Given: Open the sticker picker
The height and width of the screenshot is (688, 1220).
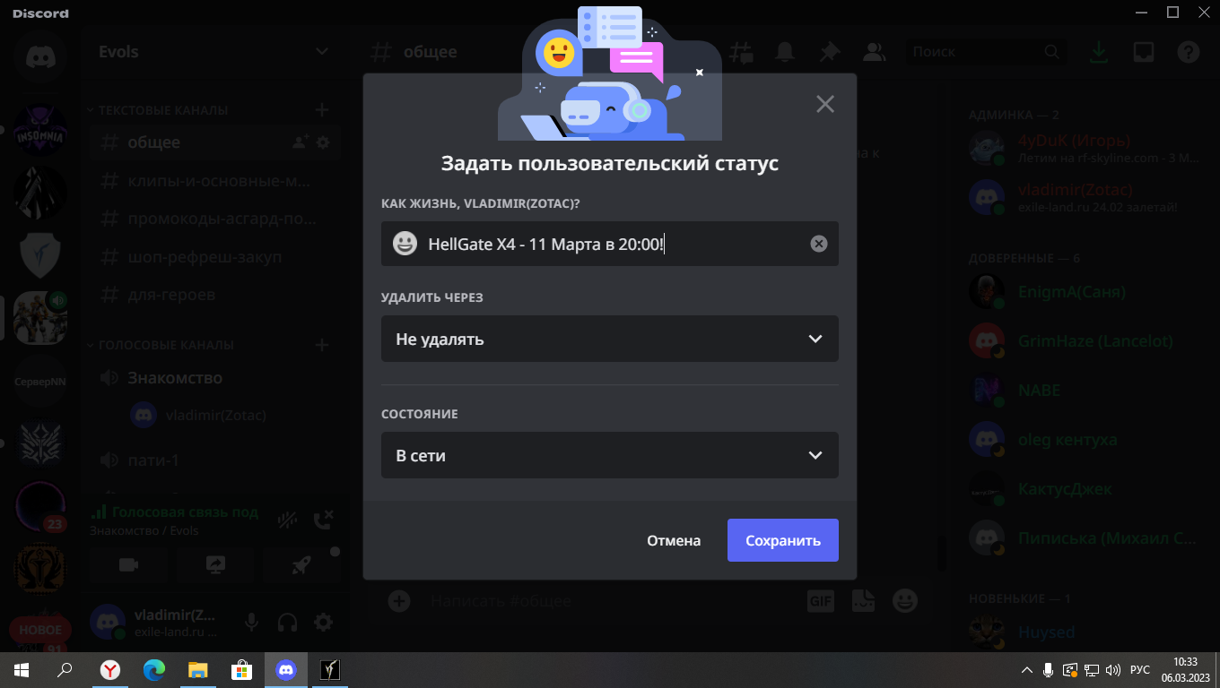Looking at the screenshot, I should [863, 600].
